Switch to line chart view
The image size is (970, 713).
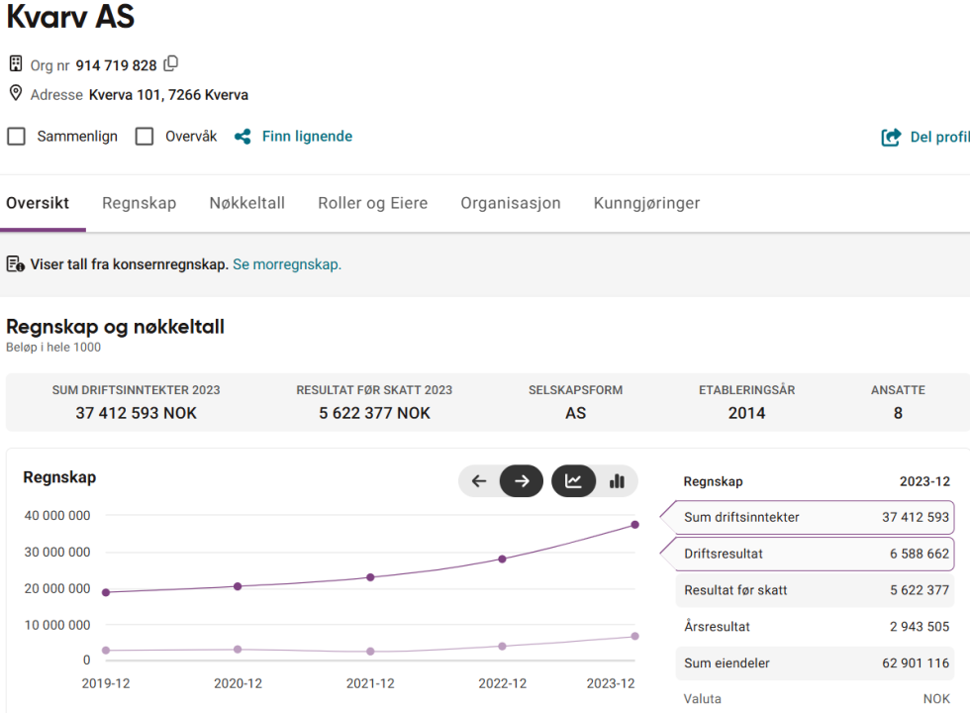click(573, 481)
